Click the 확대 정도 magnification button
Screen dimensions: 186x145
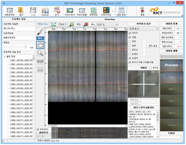click(x=135, y=100)
